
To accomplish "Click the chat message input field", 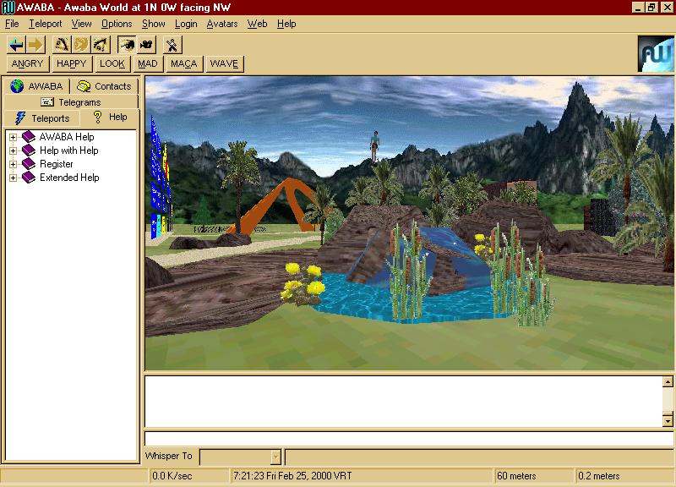I will pyautogui.click(x=410, y=439).
